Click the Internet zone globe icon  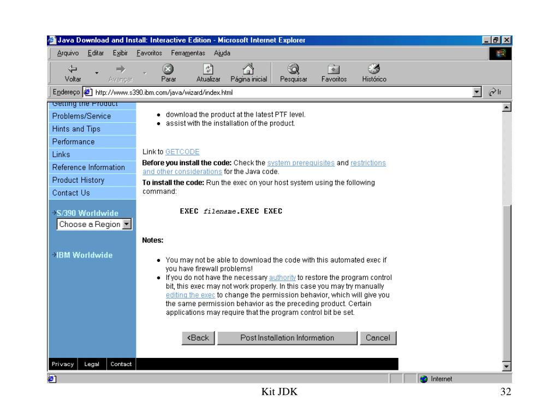click(x=424, y=379)
